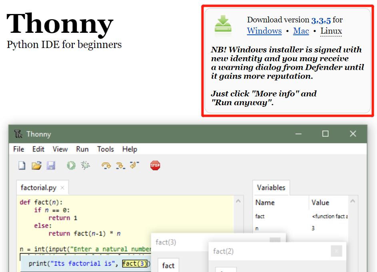Click the 'else:' code line
This screenshot has height=272, width=377.
[43, 226]
